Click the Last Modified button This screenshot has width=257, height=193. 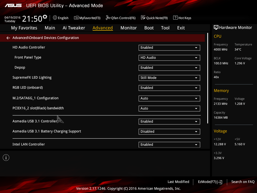point(178,182)
